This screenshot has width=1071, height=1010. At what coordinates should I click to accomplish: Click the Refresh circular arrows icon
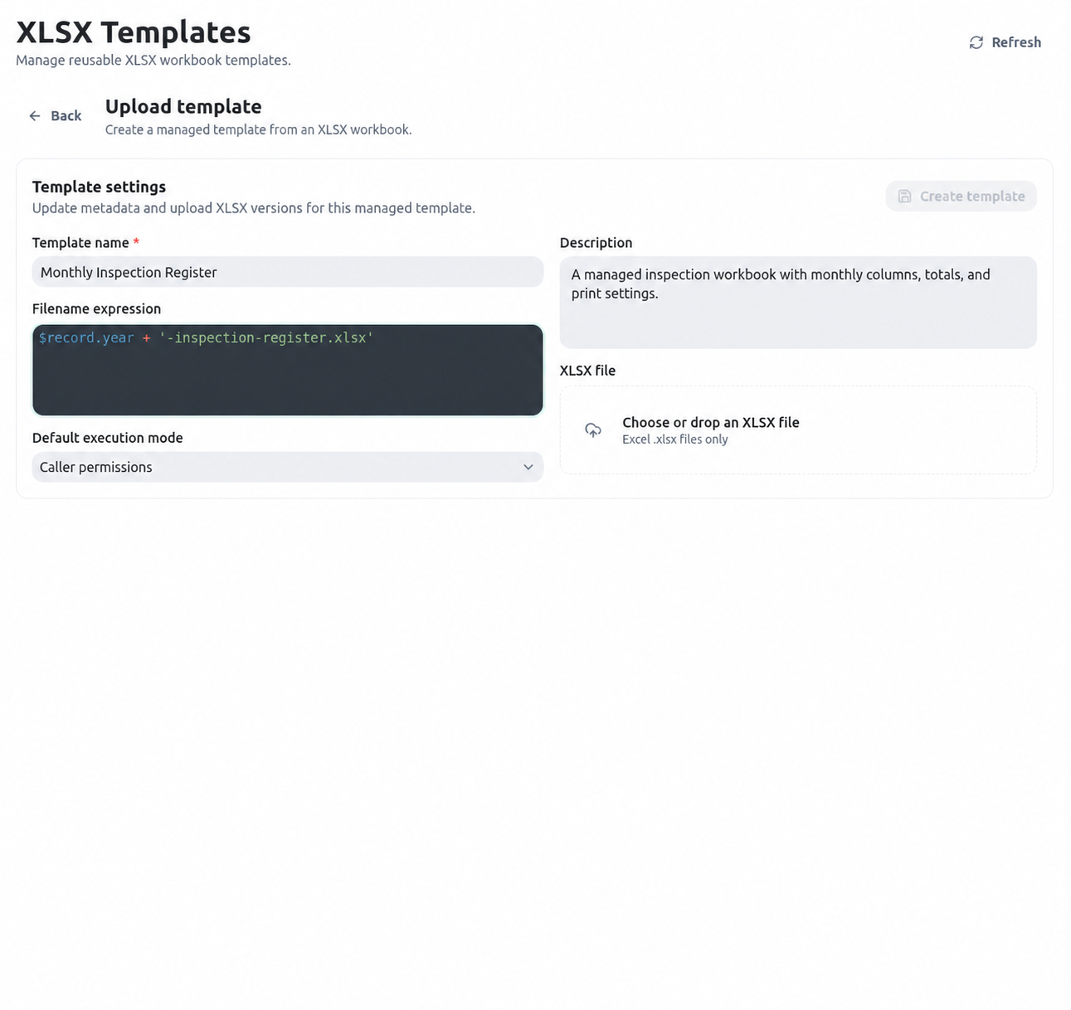(976, 42)
